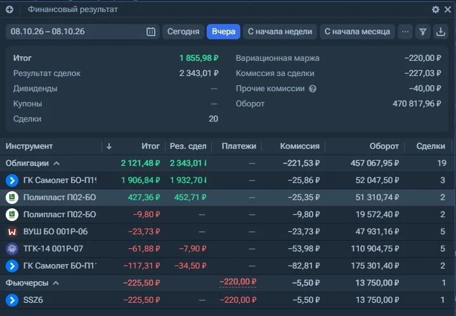Click the download export icon
Image resolution: width=456 pixels, height=316 pixels.
441,32
